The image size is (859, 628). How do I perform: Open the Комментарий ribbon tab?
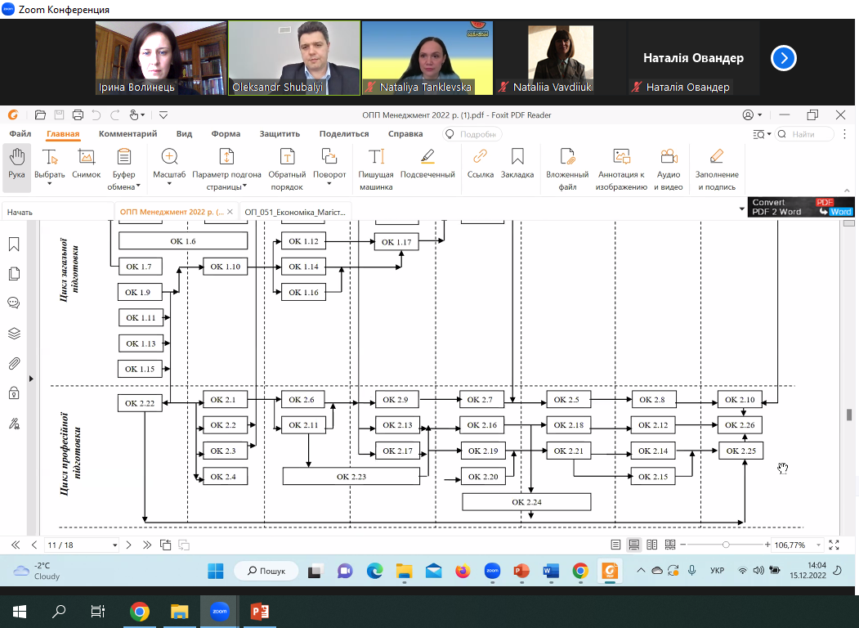(x=128, y=134)
